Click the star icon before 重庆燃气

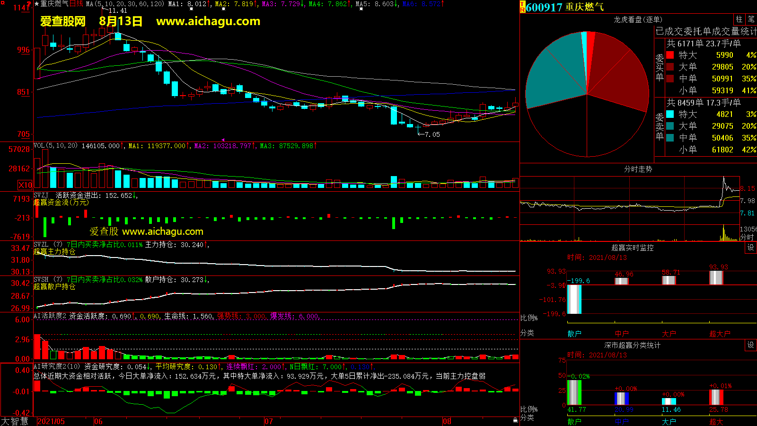36,4
